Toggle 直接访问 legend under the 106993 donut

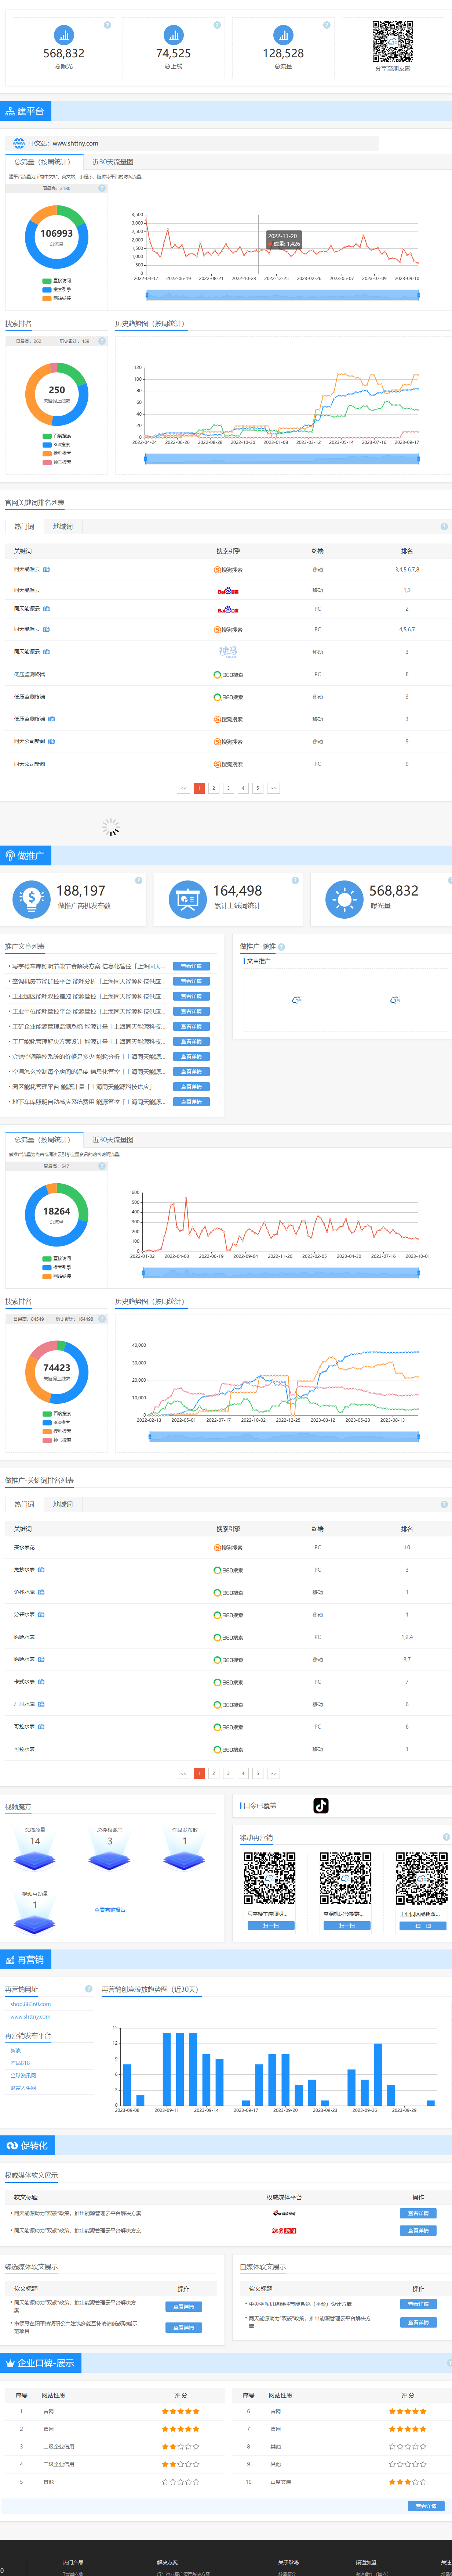pyautogui.click(x=57, y=281)
